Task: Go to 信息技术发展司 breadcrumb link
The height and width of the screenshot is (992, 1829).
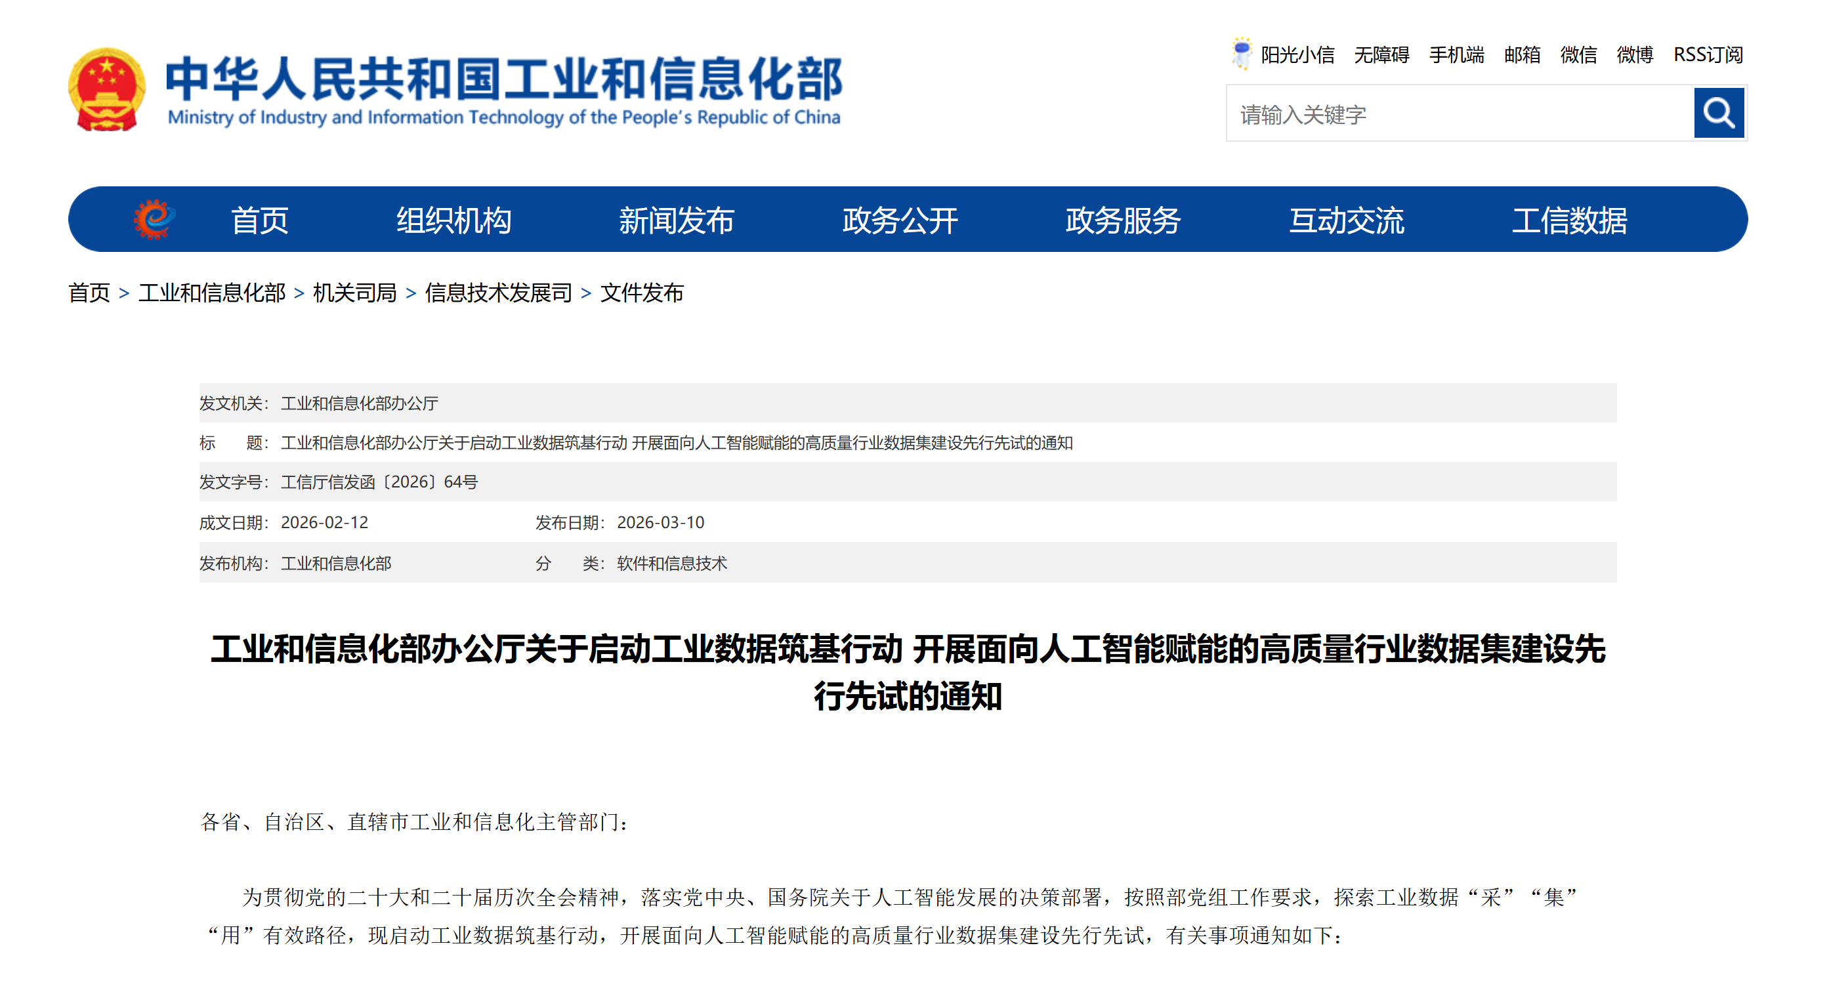Action: coord(497,293)
